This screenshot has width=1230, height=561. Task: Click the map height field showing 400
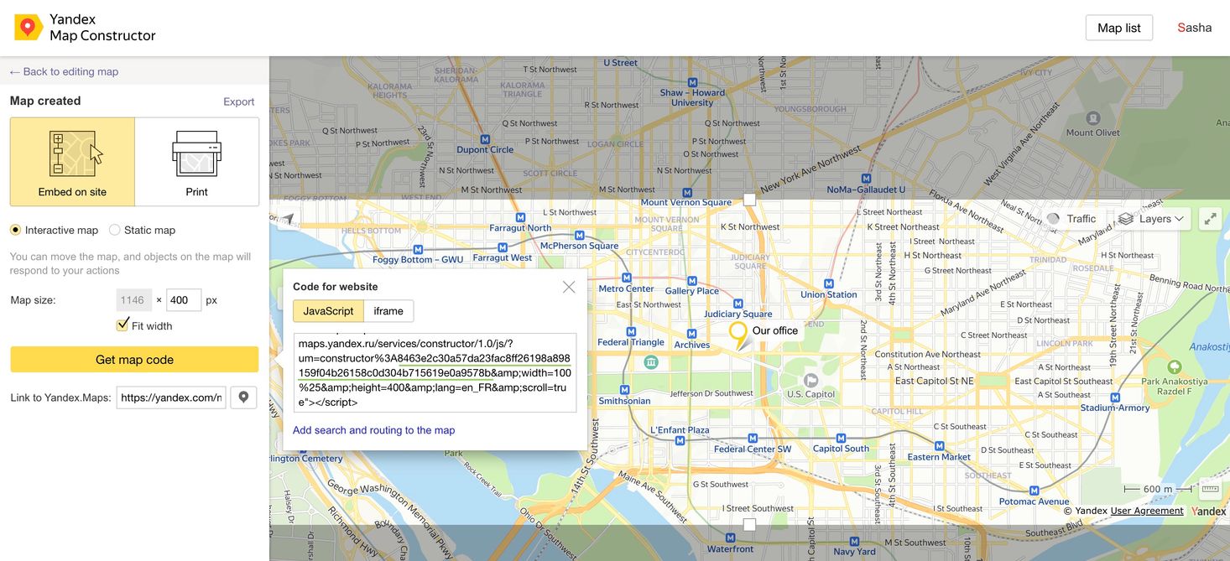coord(184,299)
